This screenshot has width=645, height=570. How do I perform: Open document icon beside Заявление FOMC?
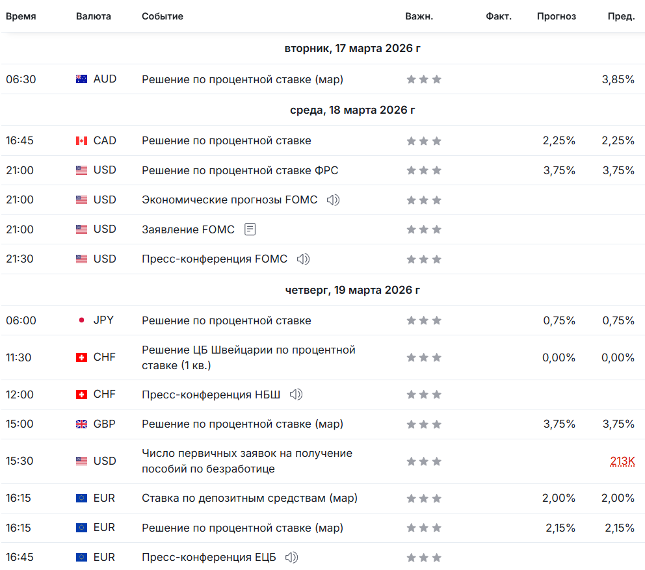click(250, 229)
